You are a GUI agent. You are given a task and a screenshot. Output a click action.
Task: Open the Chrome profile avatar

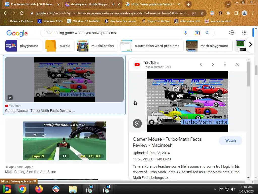click(x=244, y=13)
